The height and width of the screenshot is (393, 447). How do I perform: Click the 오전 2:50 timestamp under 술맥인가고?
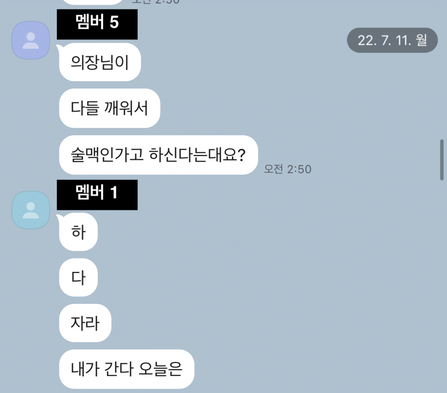(x=288, y=169)
